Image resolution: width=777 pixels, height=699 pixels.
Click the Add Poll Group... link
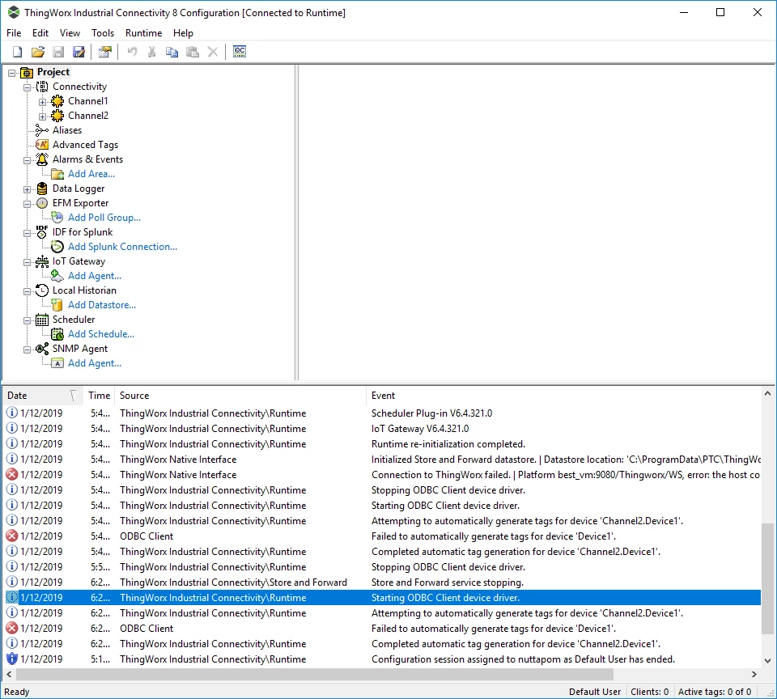(x=104, y=218)
